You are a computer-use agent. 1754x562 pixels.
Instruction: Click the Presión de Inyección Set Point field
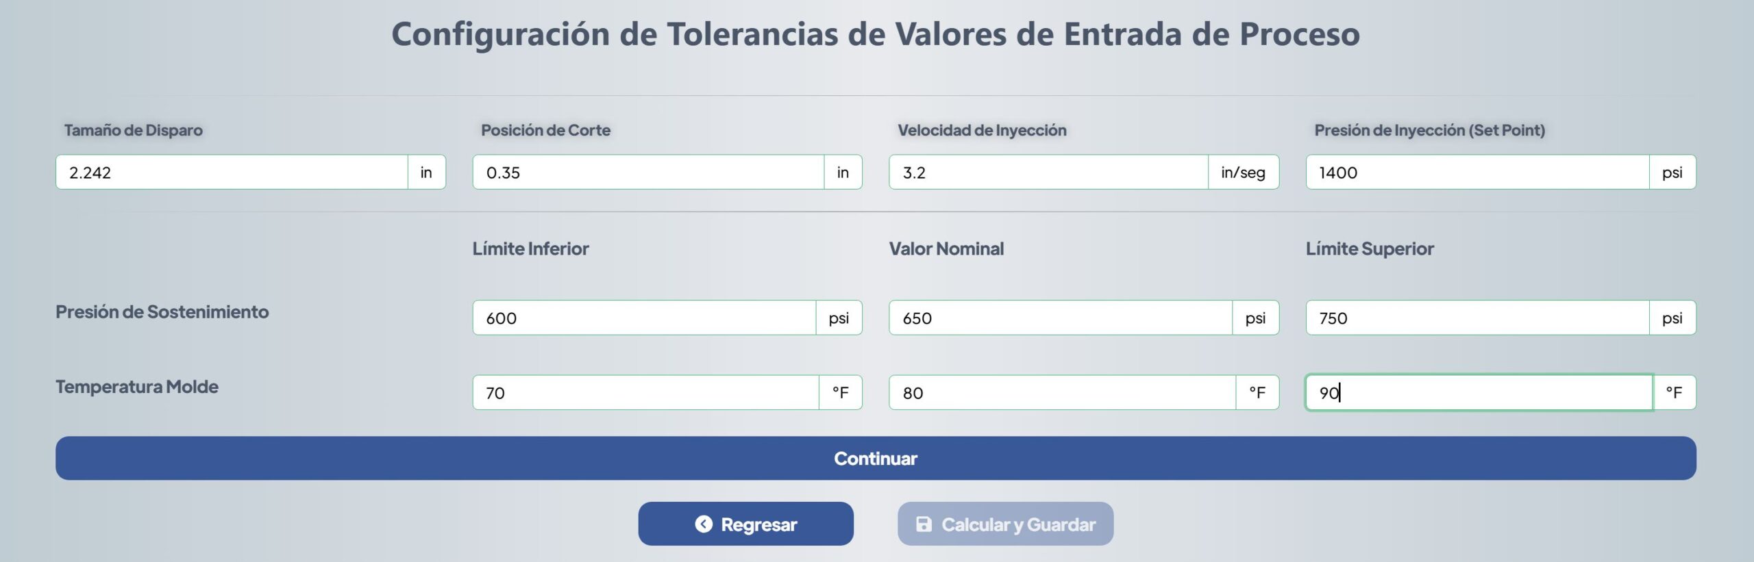pos(1477,173)
